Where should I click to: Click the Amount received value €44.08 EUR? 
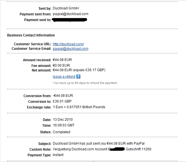(63, 60)
